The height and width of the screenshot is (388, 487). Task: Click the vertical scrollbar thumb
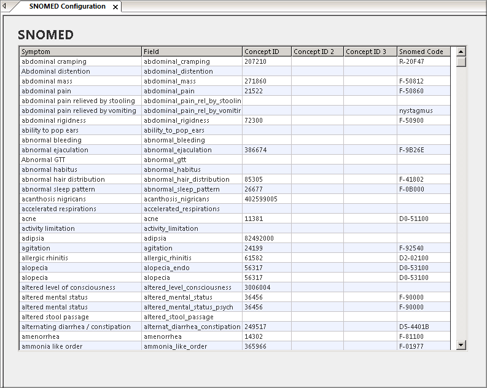(x=461, y=61)
